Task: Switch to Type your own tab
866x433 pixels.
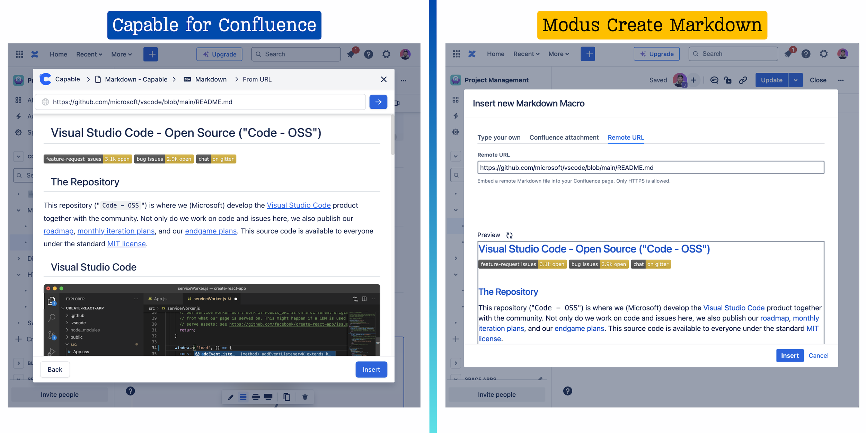Action: pos(499,138)
